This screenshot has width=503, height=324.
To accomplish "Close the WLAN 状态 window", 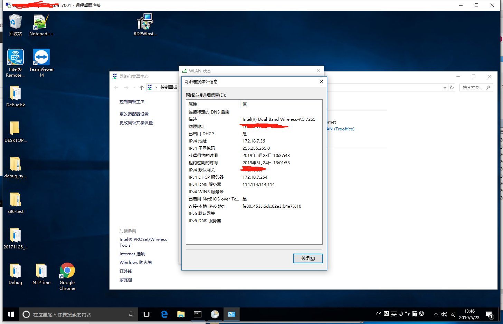I will point(318,71).
